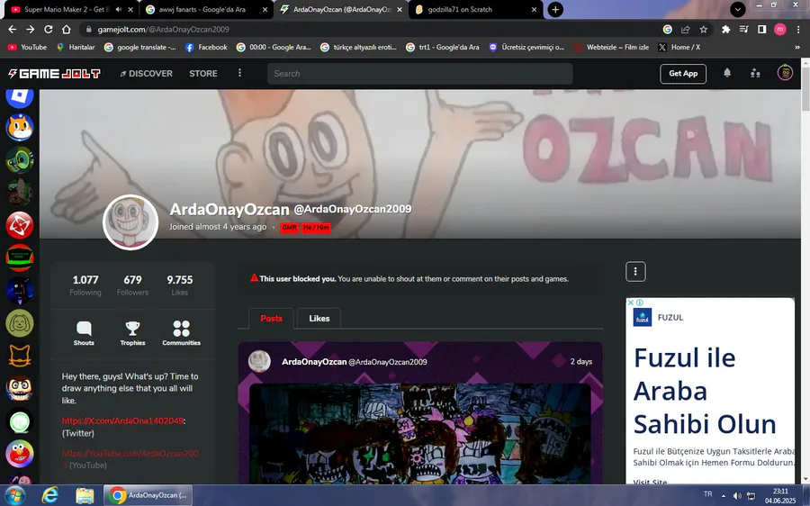Open the YouTube bookmark
The image size is (810, 506).
tap(27, 47)
